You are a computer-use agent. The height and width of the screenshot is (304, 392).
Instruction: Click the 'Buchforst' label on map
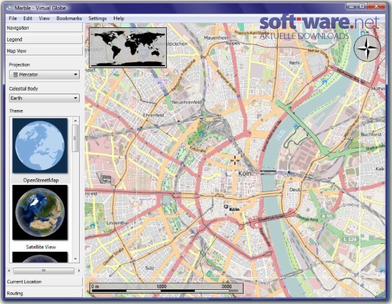(x=371, y=134)
